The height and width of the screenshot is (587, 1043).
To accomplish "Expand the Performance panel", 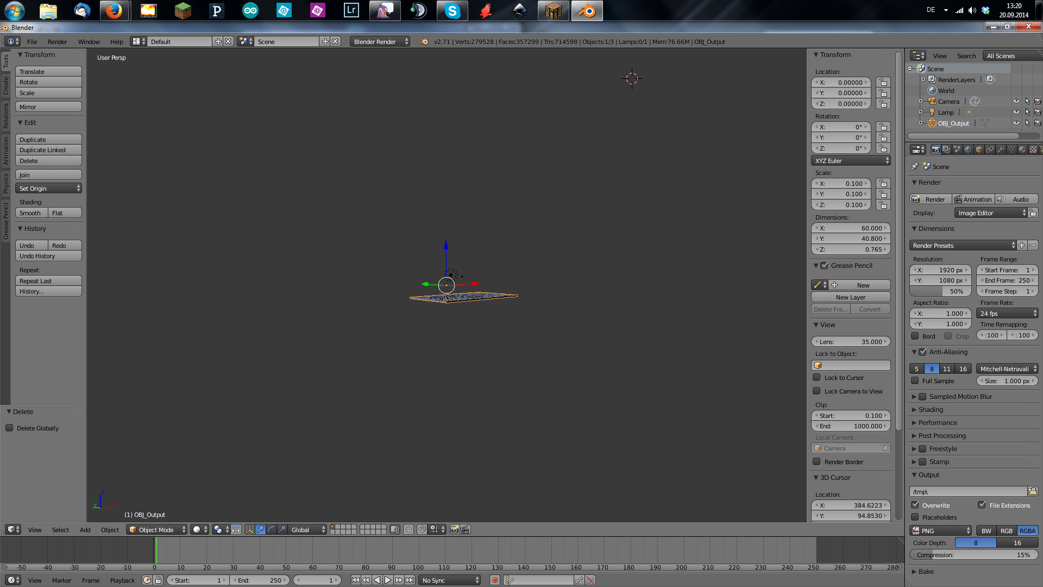I will (938, 422).
